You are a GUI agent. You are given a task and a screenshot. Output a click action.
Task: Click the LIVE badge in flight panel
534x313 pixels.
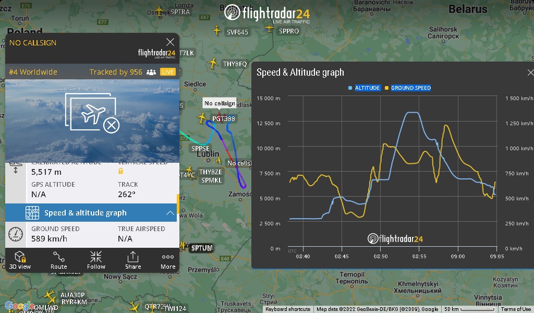[167, 72]
